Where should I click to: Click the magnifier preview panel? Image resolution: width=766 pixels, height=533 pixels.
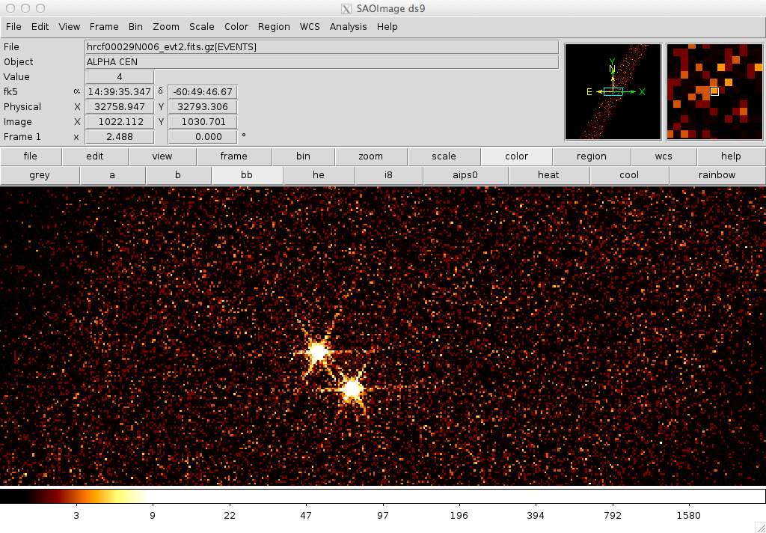(x=714, y=91)
